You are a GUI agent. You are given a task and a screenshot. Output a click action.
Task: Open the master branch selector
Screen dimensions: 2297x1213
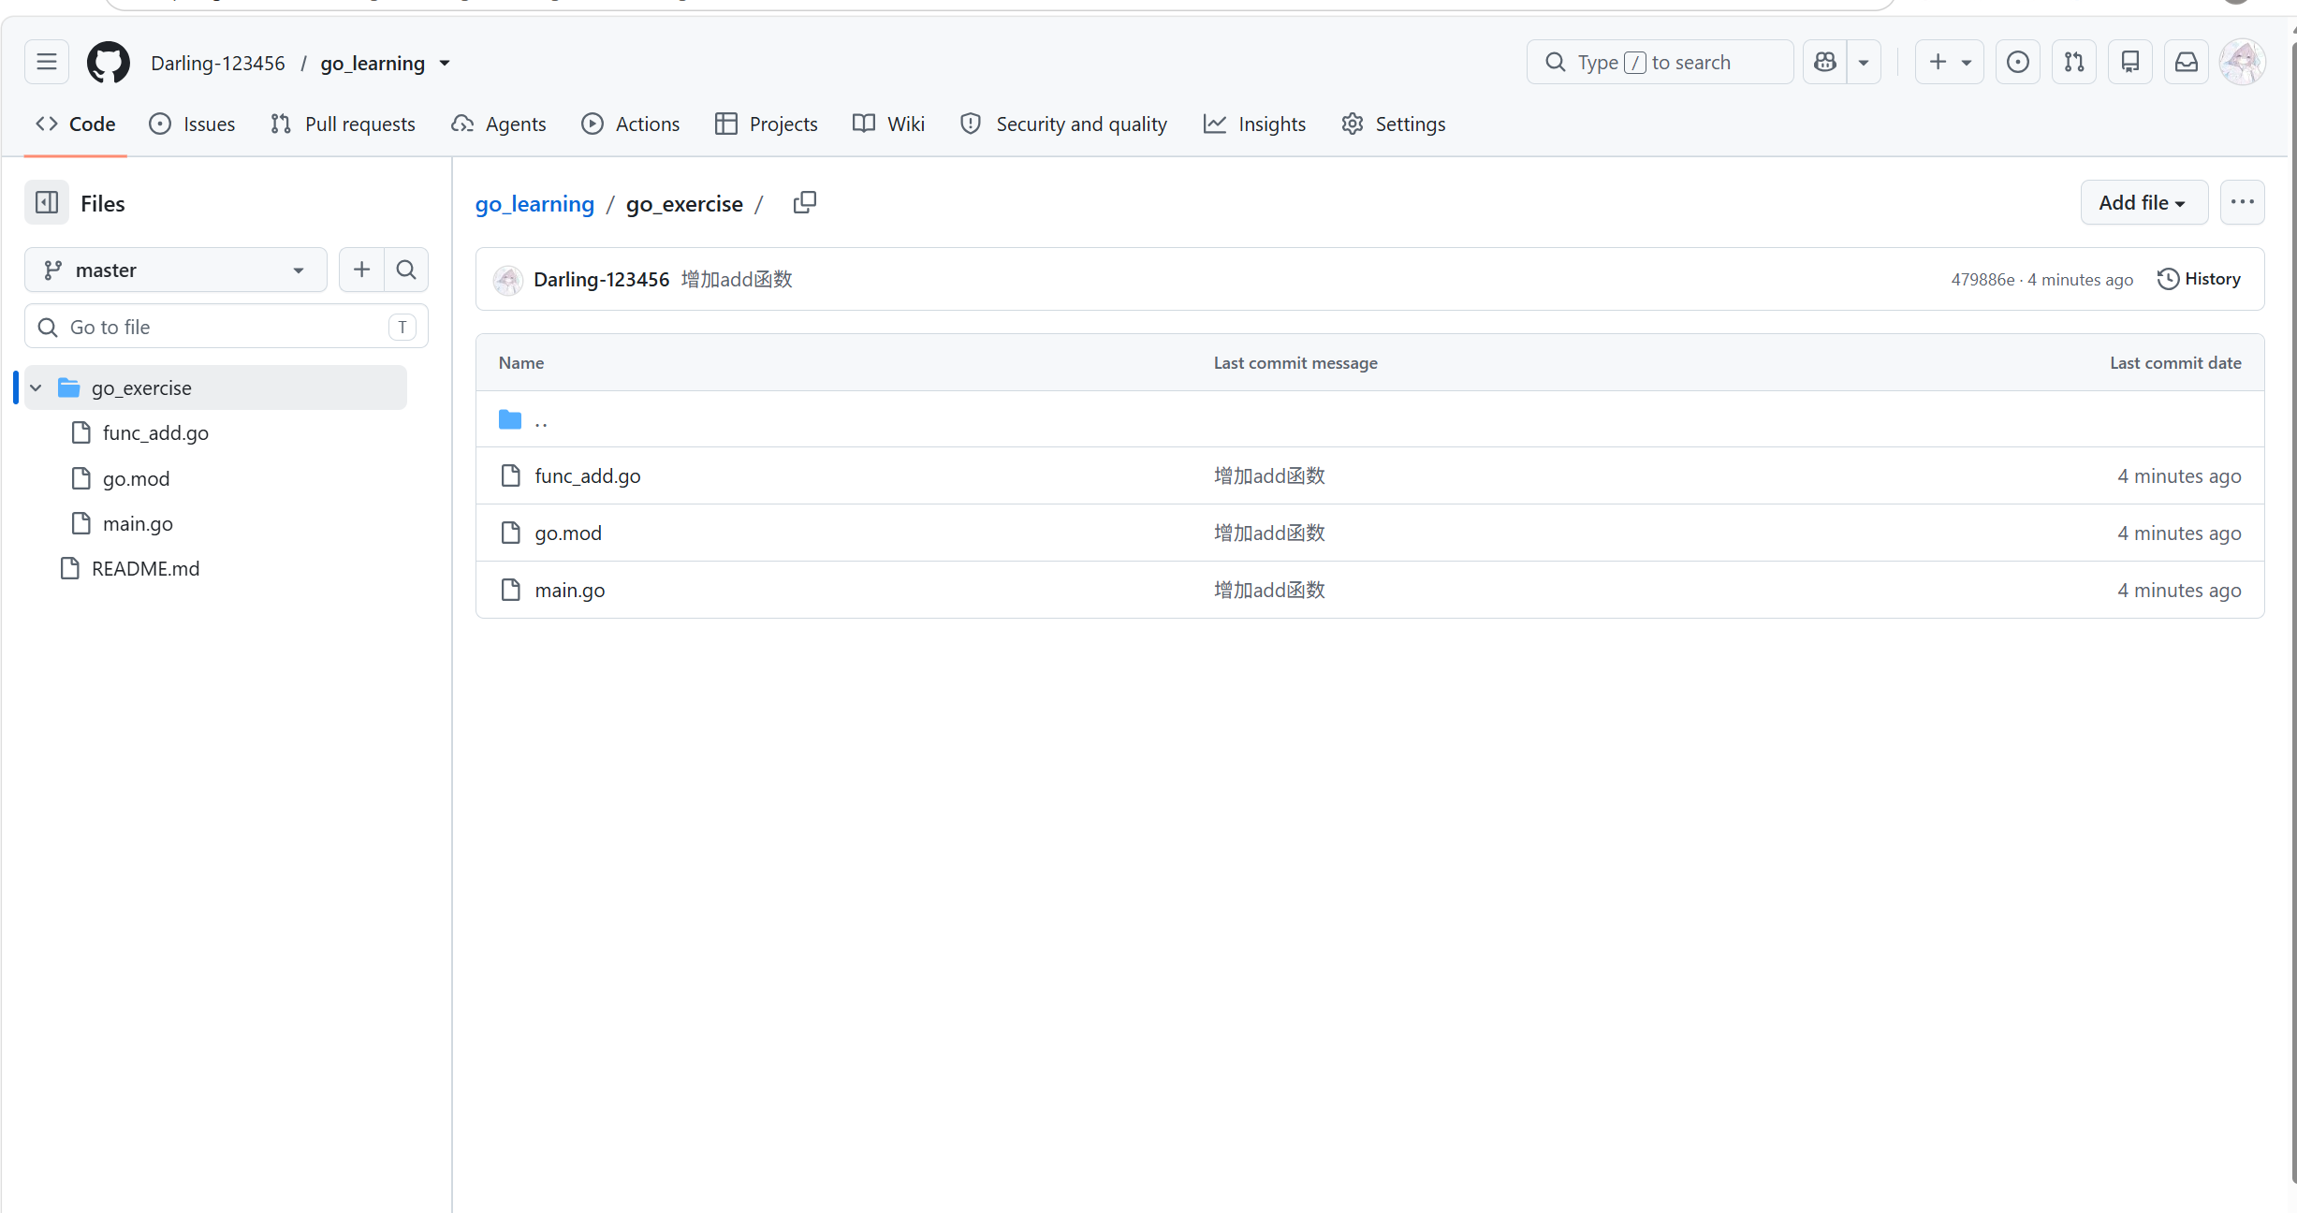tap(176, 270)
